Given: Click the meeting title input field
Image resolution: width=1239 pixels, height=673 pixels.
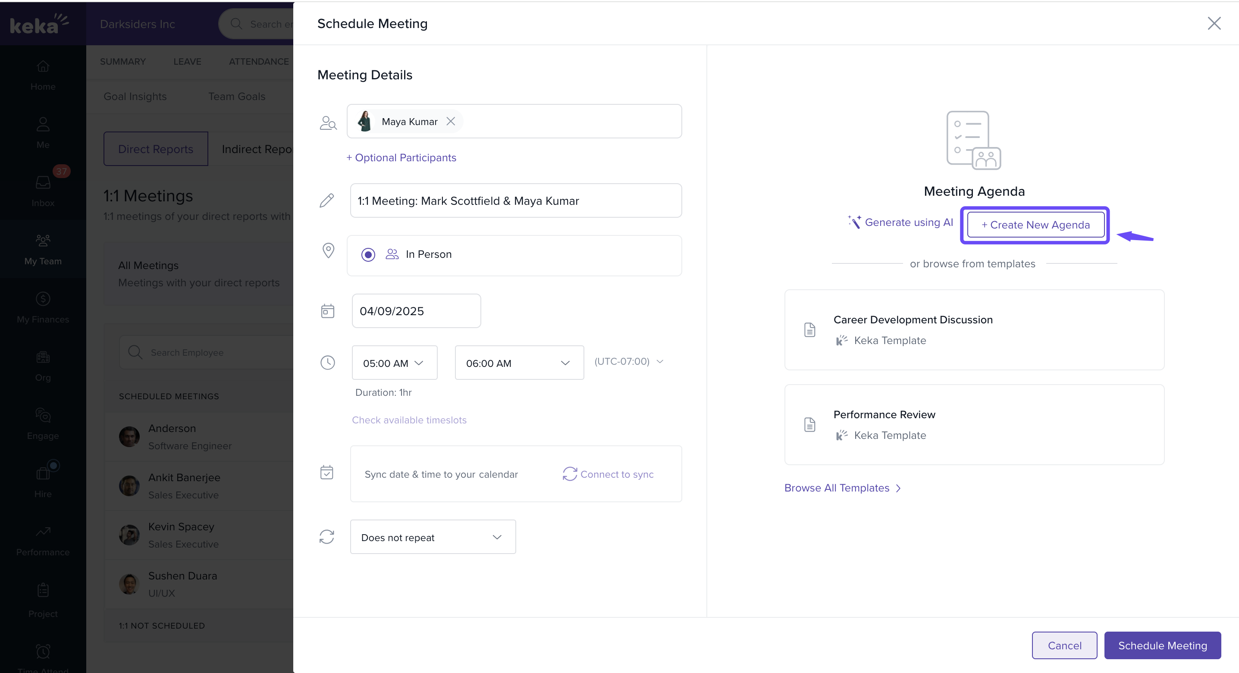Looking at the screenshot, I should coord(515,200).
